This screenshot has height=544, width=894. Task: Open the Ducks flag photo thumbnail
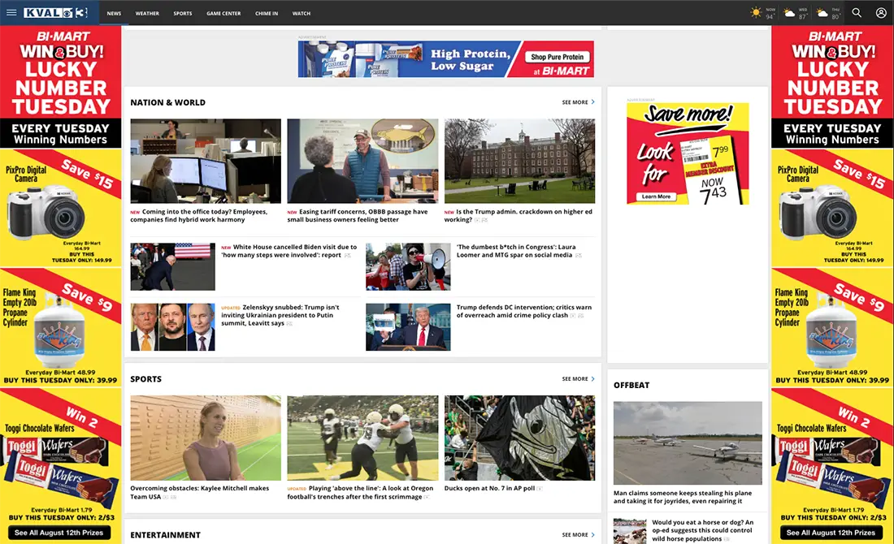tap(519, 438)
